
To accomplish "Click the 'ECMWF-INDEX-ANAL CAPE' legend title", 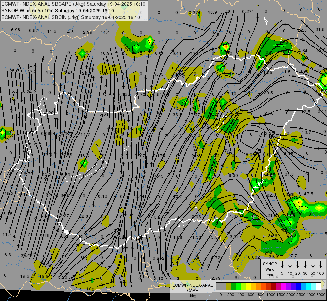I will click(192, 288).
